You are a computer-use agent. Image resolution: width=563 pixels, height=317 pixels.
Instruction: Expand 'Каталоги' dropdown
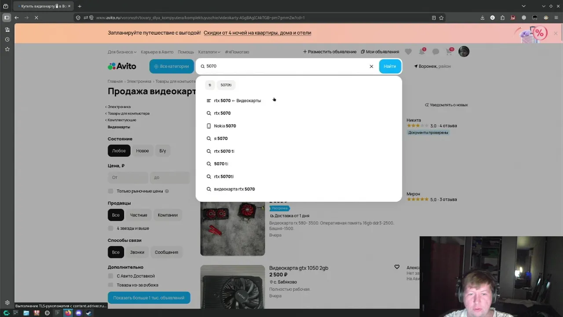(209, 52)
